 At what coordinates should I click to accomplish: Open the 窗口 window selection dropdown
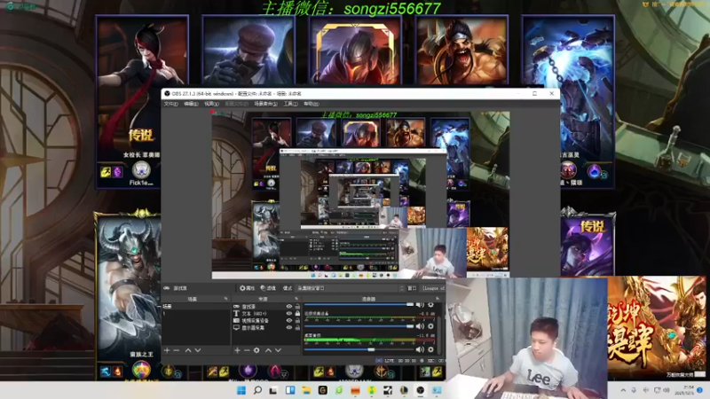point(433,288)
